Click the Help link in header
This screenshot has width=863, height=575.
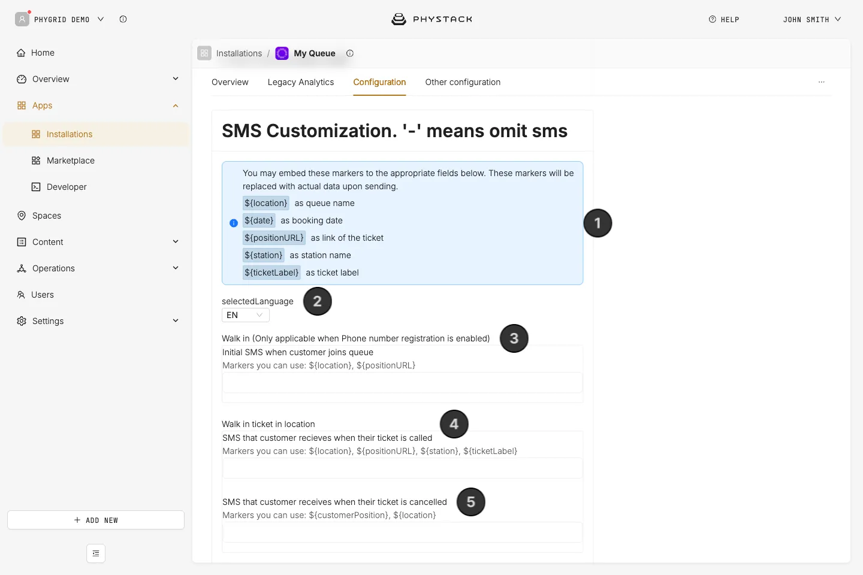tap(724, 19)
